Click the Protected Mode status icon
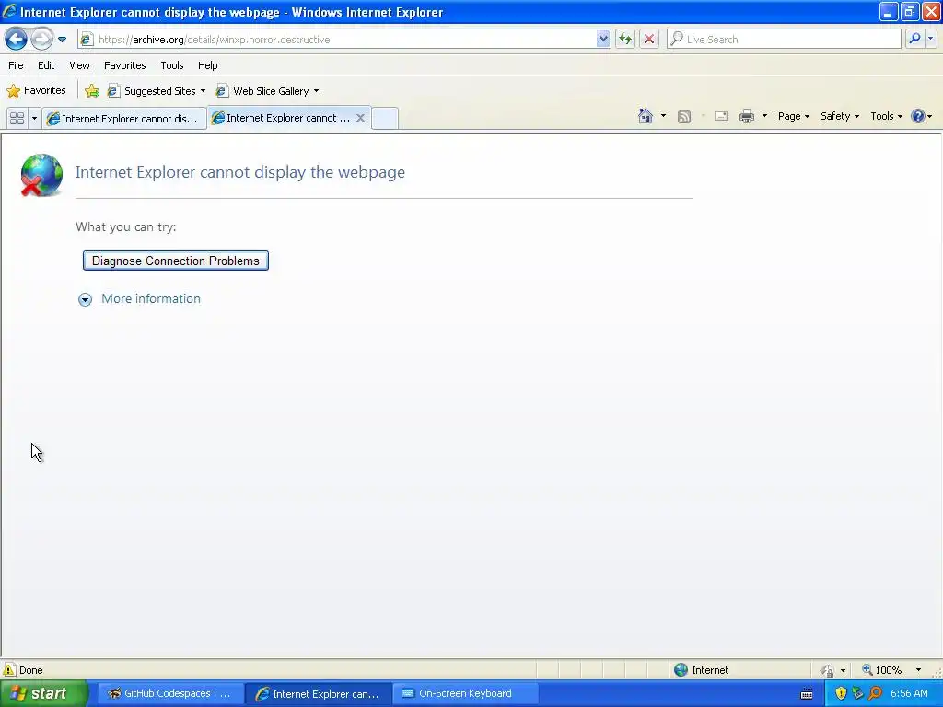The image size is (943, 707). [827, 670]
